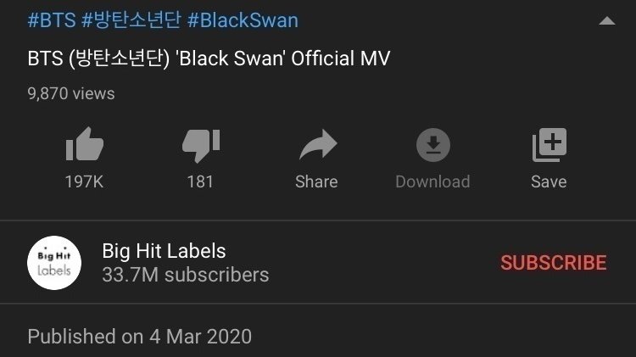Click the Published on 4 Mar 2020 text

click(140, 337)
